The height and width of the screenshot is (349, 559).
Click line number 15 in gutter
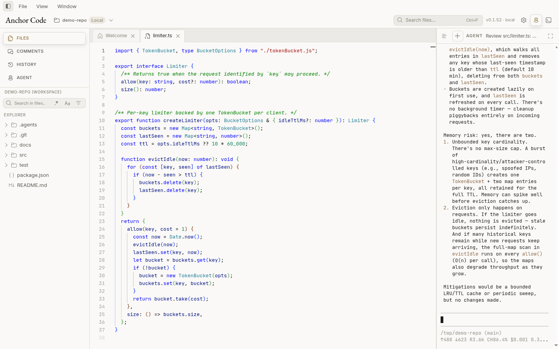pyautogui.click(x=102, y=159)
